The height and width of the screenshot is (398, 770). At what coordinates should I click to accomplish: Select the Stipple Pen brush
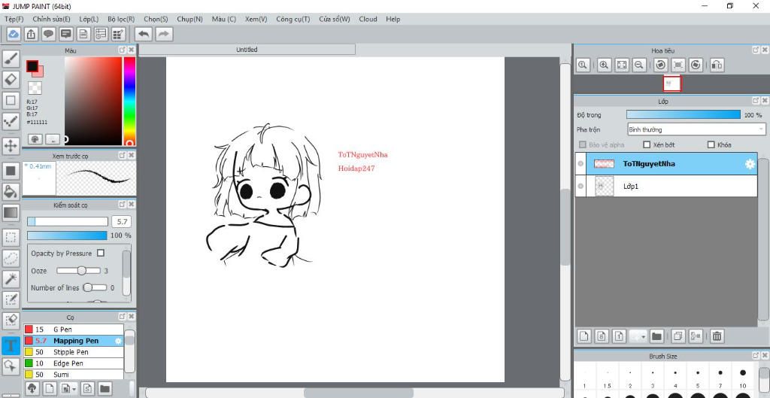point(73,352)
